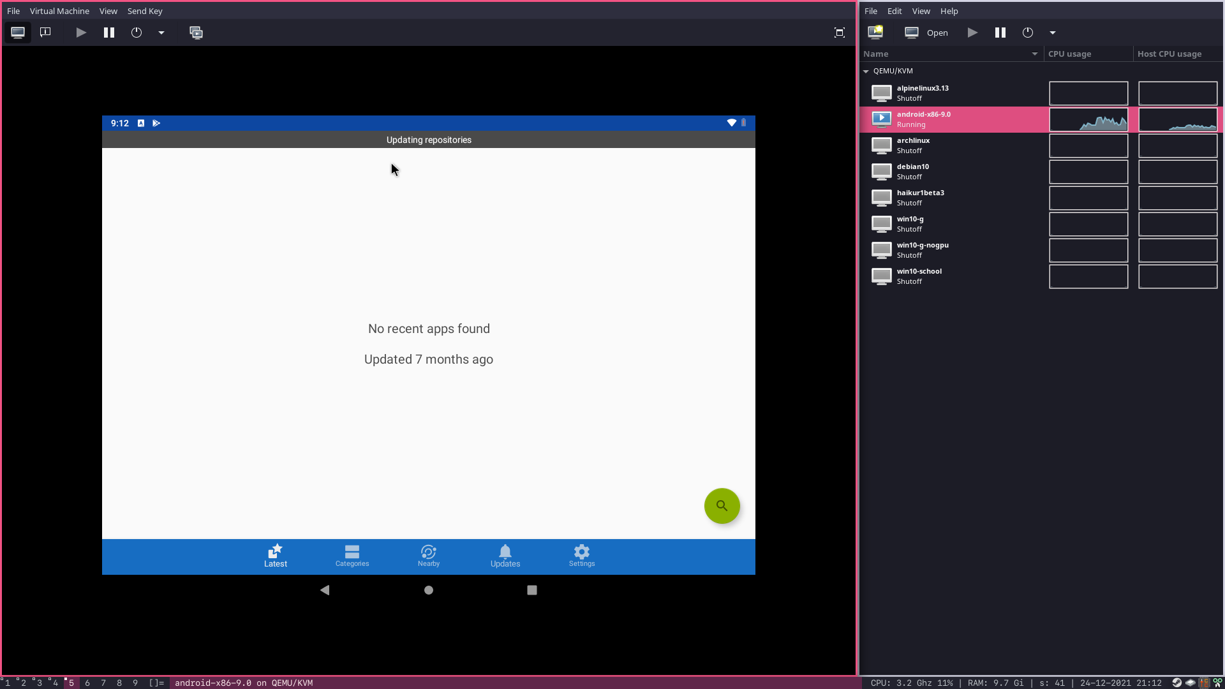The width and height of the screenshot is (1225, 689).
Task: Click the Android clock showing 9:12
Action: 120,123
